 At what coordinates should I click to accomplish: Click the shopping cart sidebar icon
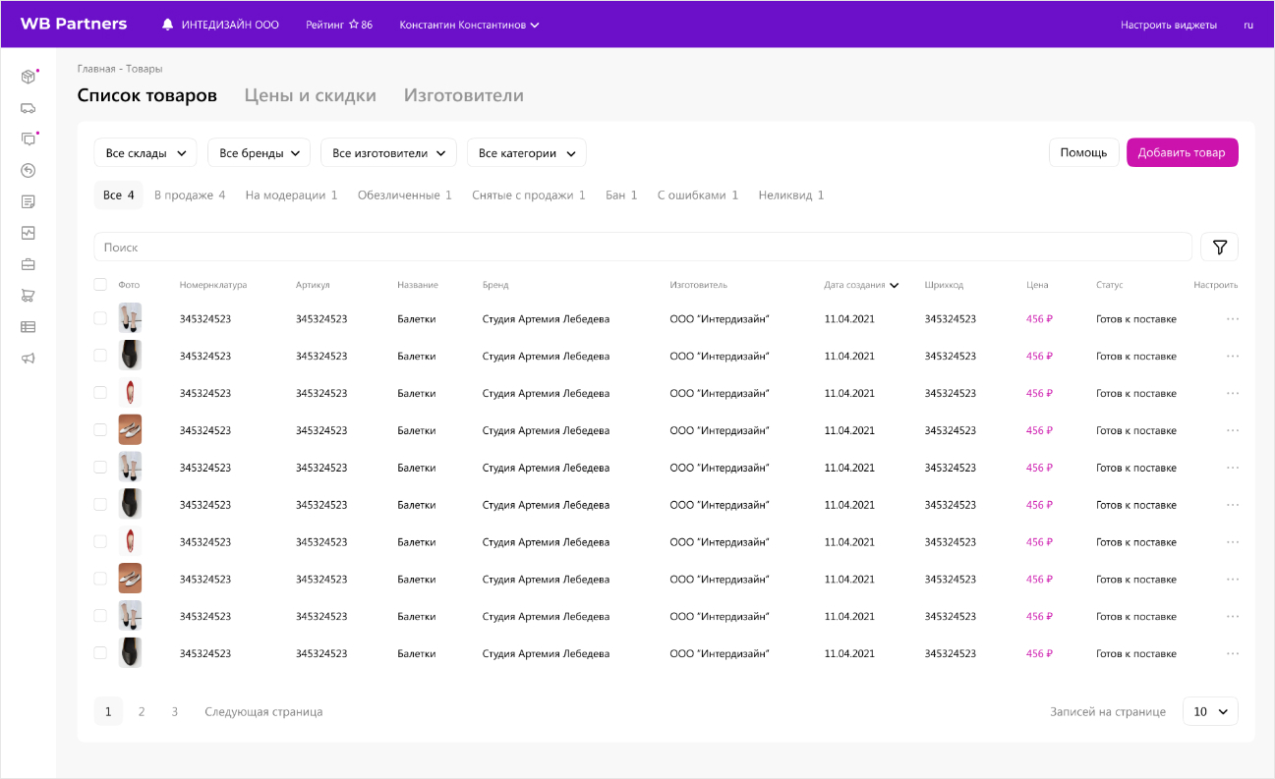(28, 296)
